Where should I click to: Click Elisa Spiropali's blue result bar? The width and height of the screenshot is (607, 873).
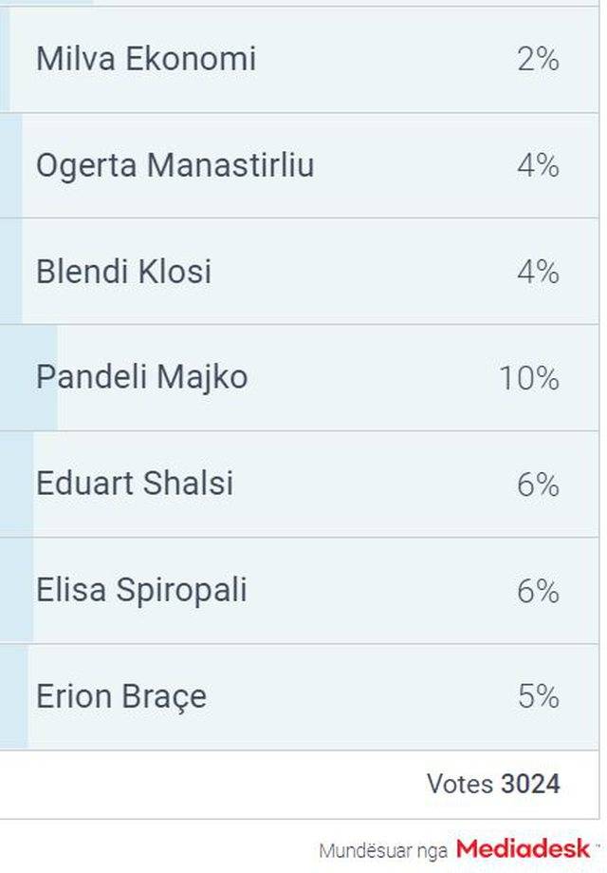coord(17,590)
